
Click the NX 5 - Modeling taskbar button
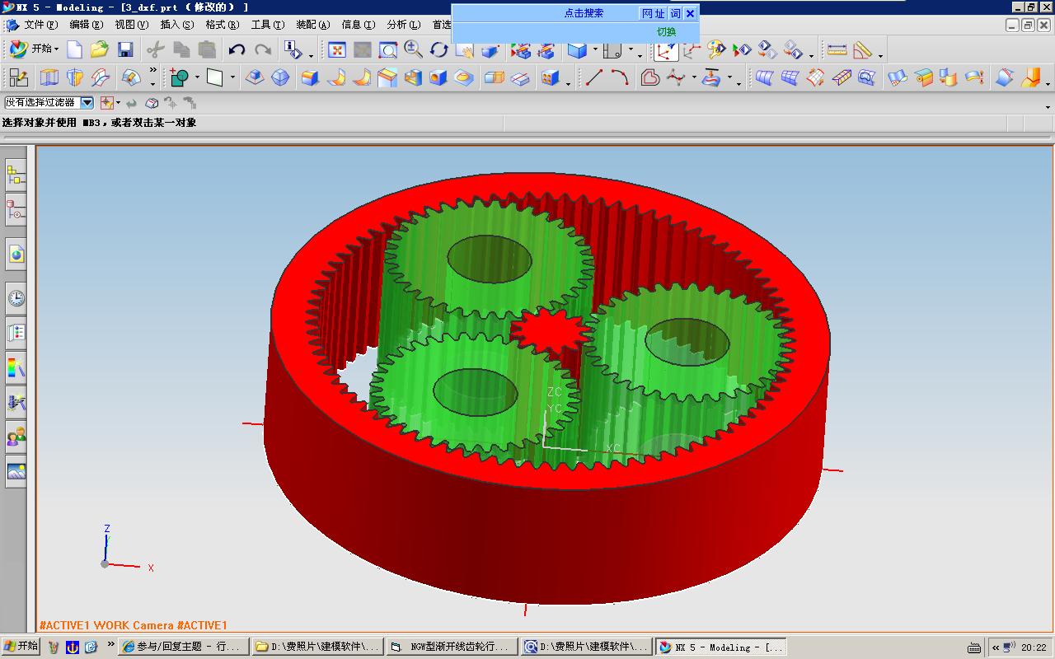point(720,647)
